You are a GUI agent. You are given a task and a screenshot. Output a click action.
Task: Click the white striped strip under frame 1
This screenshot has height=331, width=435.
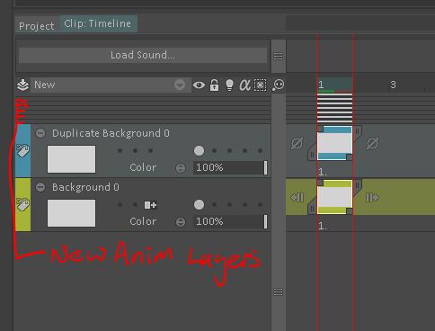335,108
